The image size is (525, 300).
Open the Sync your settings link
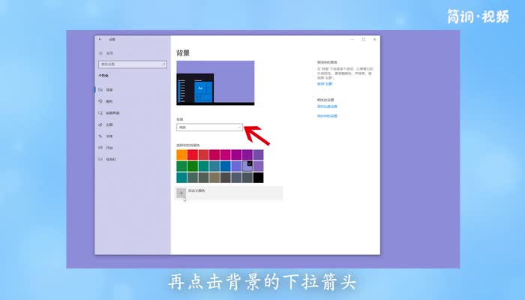(327, 116)
